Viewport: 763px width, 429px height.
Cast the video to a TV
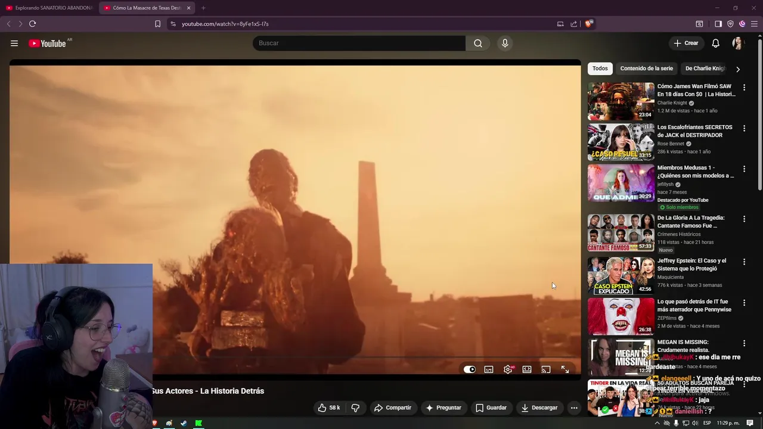pyautogui.click(x=546, y=369)
